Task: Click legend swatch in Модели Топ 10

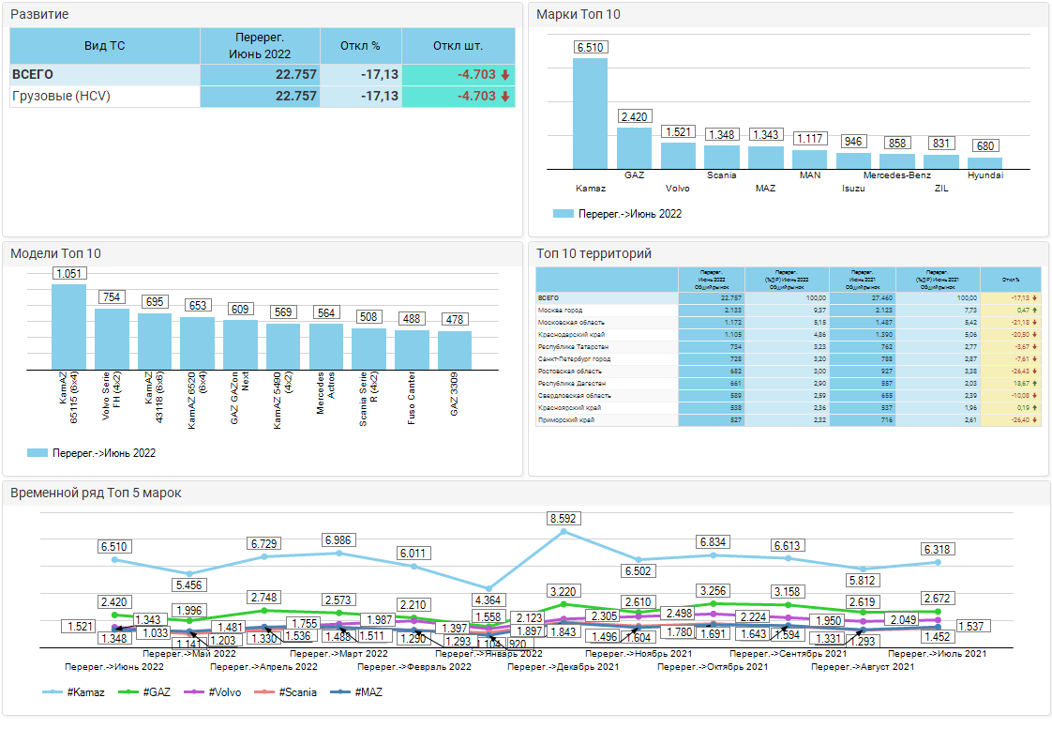Action: point(38,453)
